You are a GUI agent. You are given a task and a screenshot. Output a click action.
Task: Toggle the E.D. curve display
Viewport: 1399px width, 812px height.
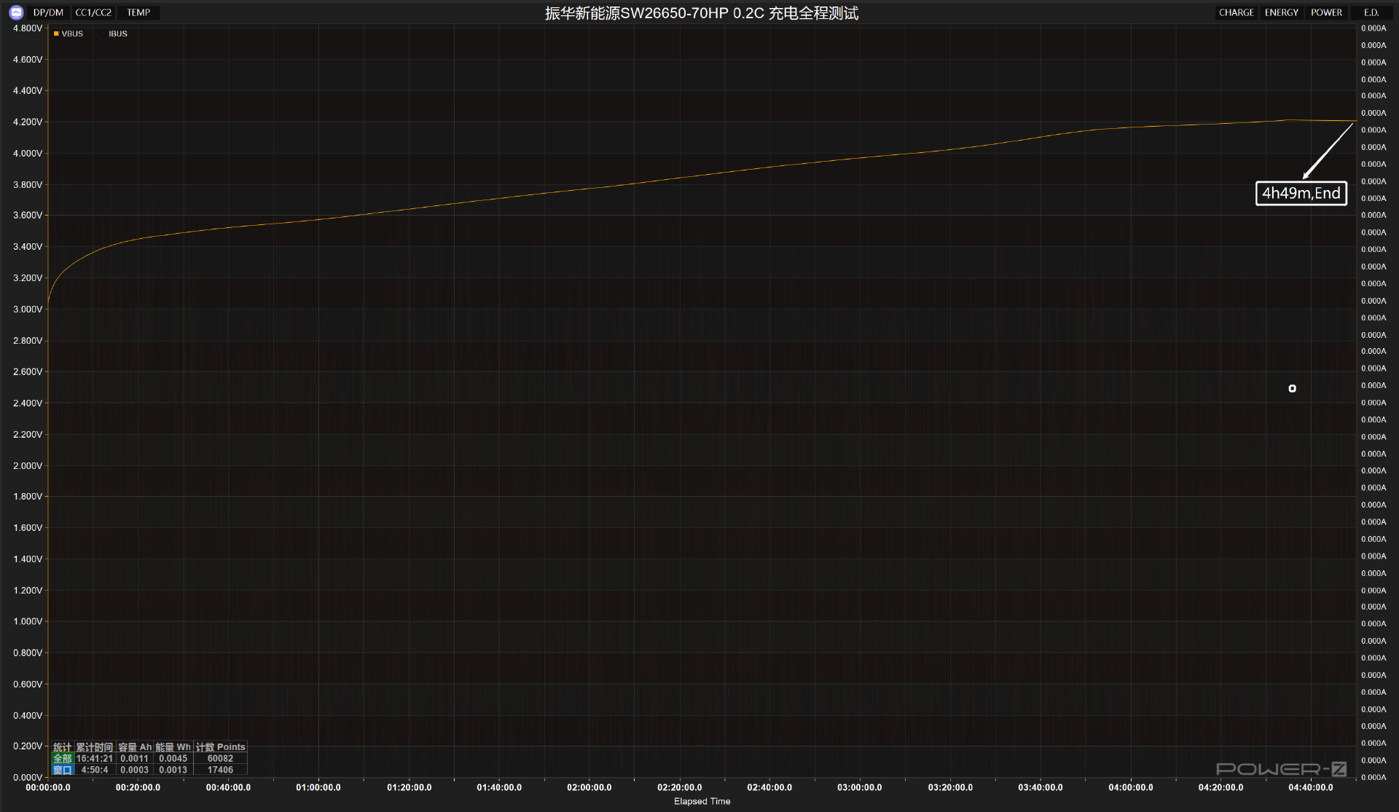coord(1371,12)
